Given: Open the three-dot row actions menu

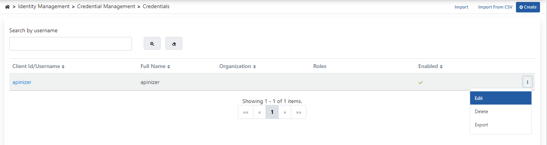Looking at the screenshot, I should pyautogui.click(x=528, y=82).
